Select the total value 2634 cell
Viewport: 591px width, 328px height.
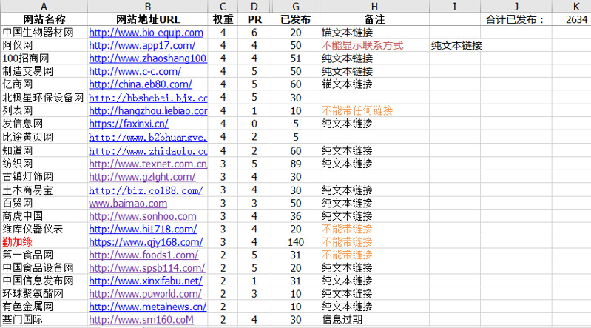click(572, 19)
